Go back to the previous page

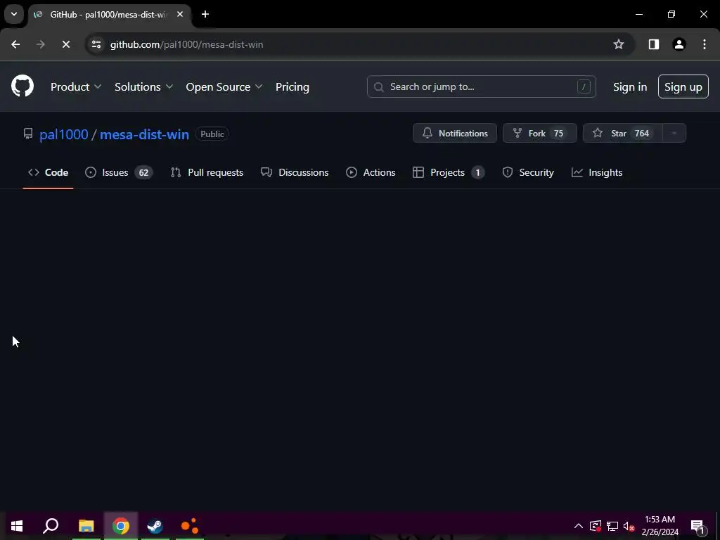pos(15,44)
